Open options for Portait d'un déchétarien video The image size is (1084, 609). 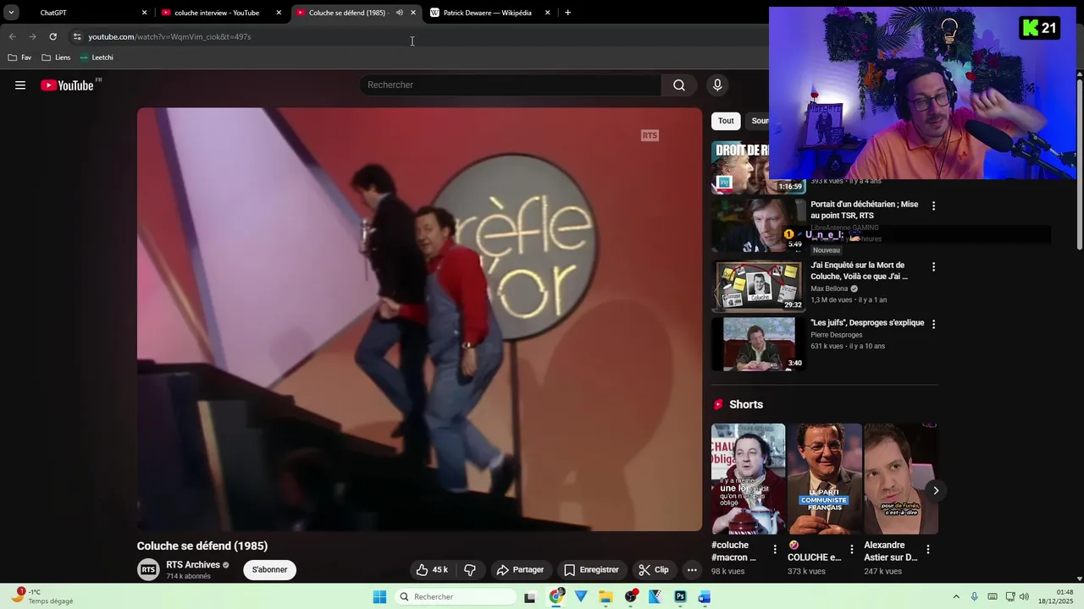tap(934, 206)
